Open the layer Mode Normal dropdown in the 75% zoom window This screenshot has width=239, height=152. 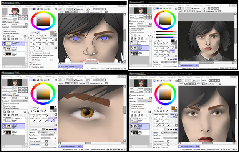point(144,24)
